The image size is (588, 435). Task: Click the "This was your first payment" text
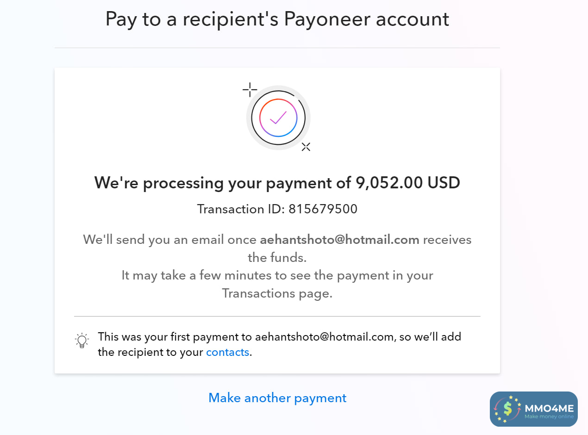(x=175, y=336)
